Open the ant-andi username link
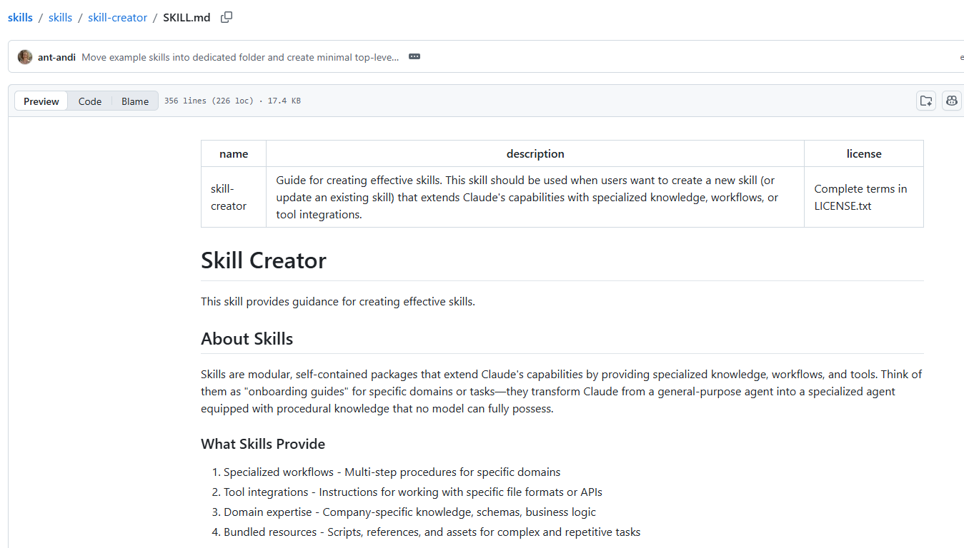This screenshot has width=964, height=548. 56,57
